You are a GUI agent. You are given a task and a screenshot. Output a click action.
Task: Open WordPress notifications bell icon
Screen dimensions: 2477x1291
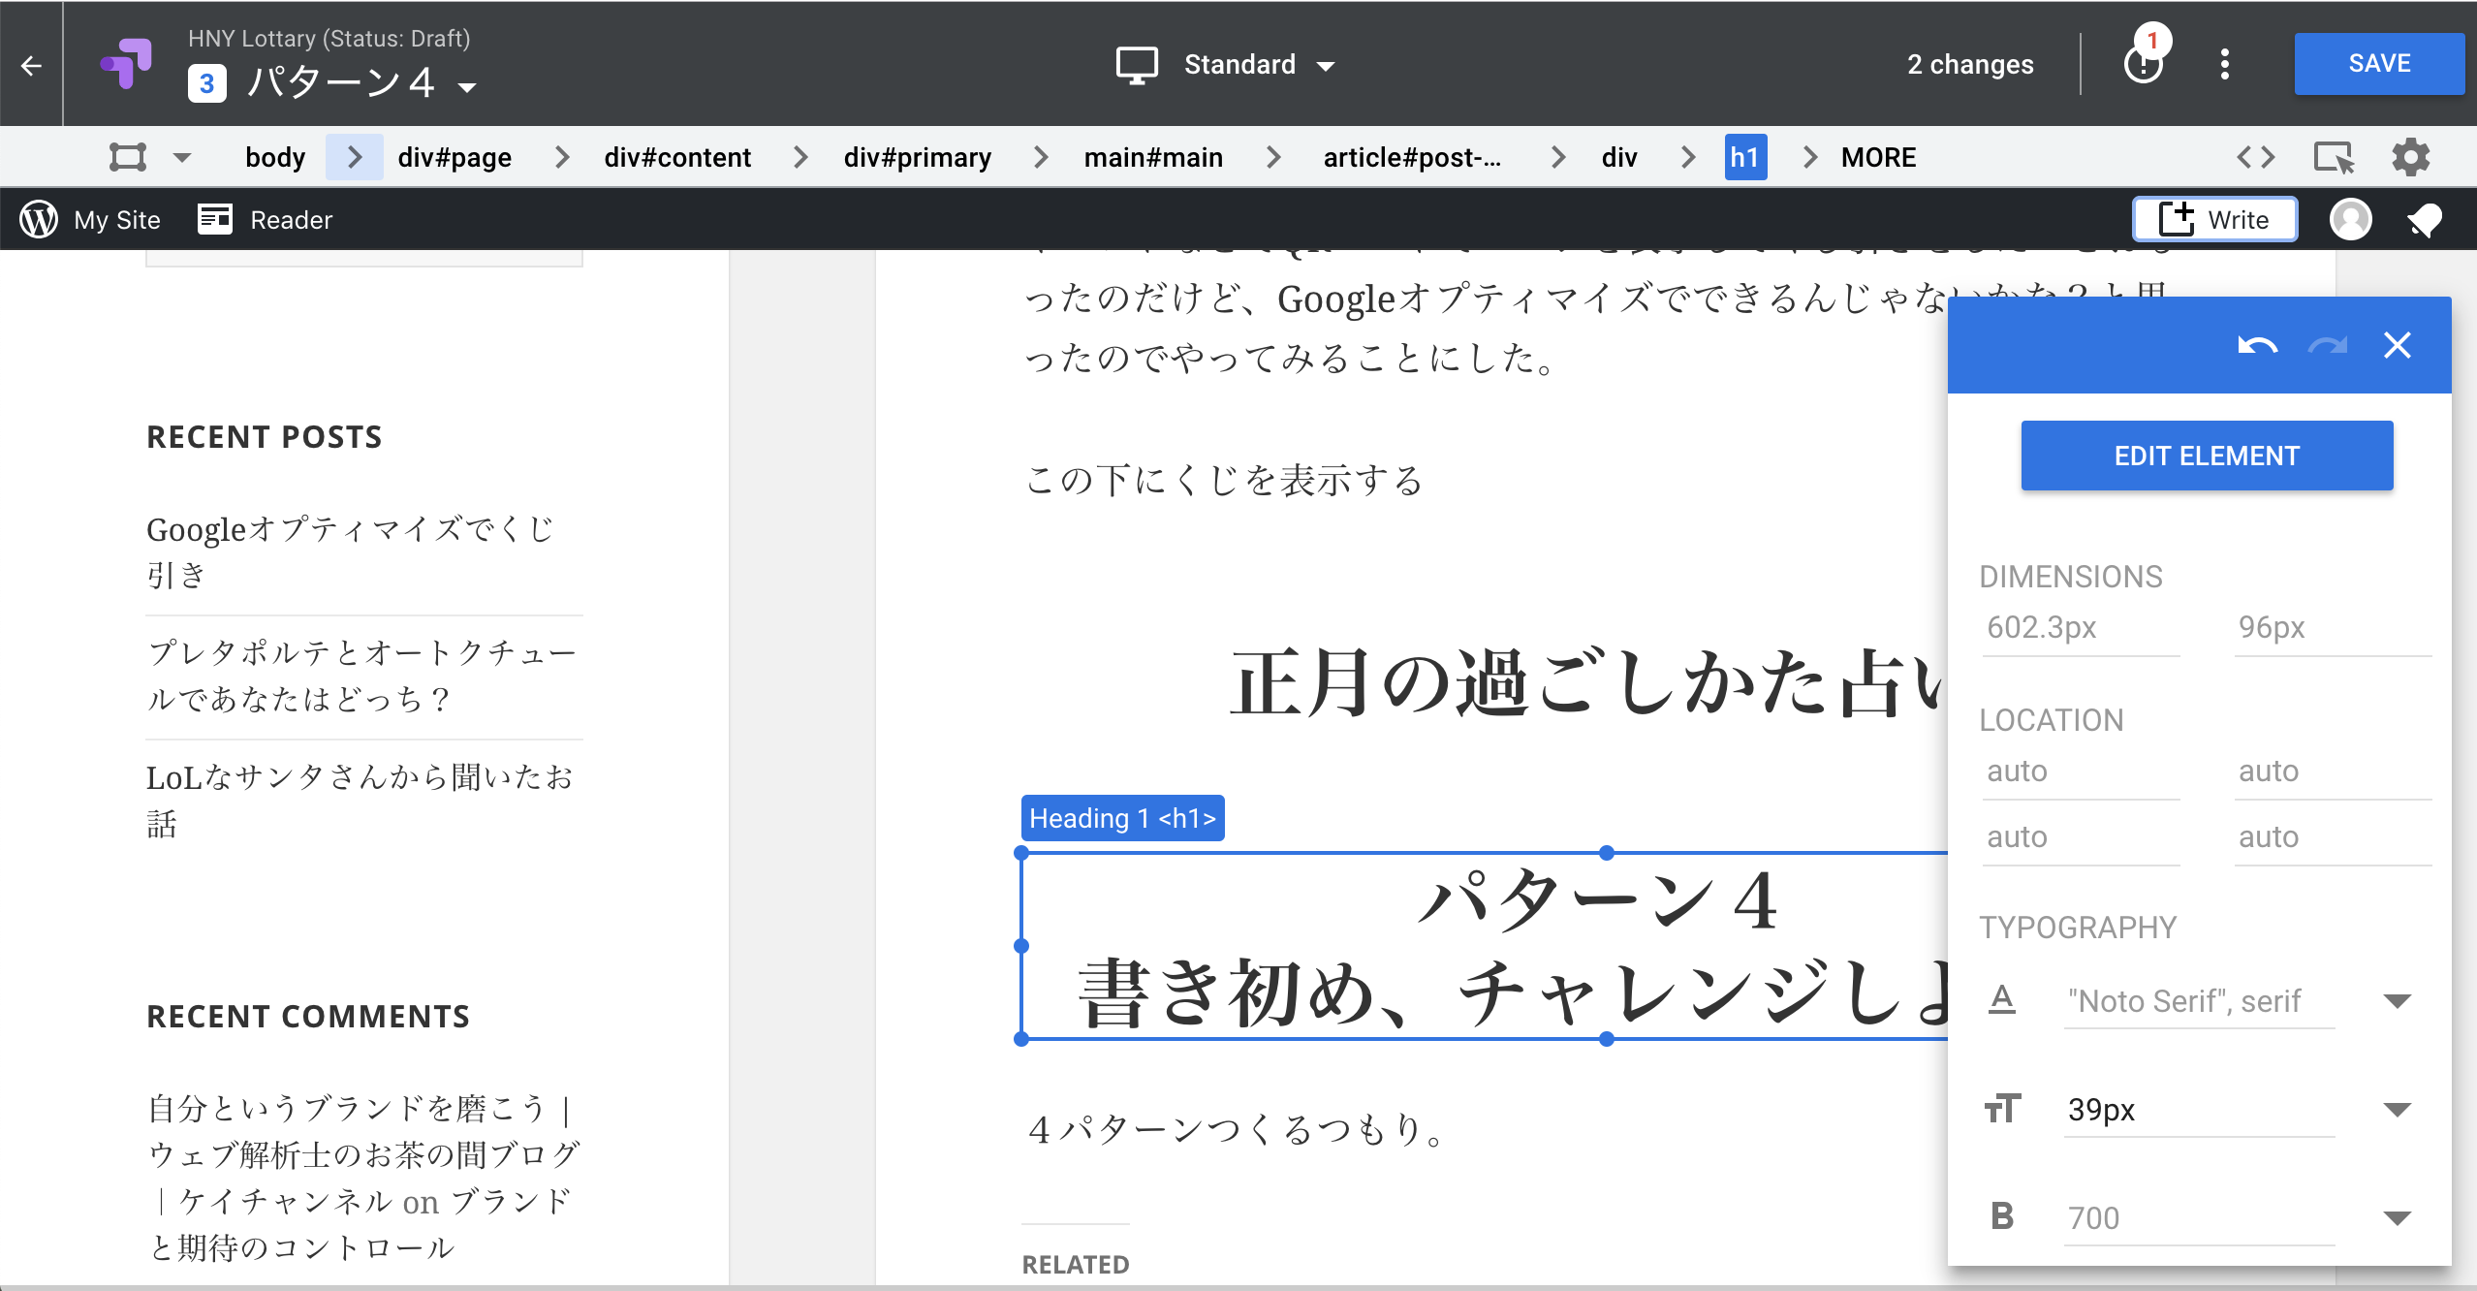(x=2424, y=220)
